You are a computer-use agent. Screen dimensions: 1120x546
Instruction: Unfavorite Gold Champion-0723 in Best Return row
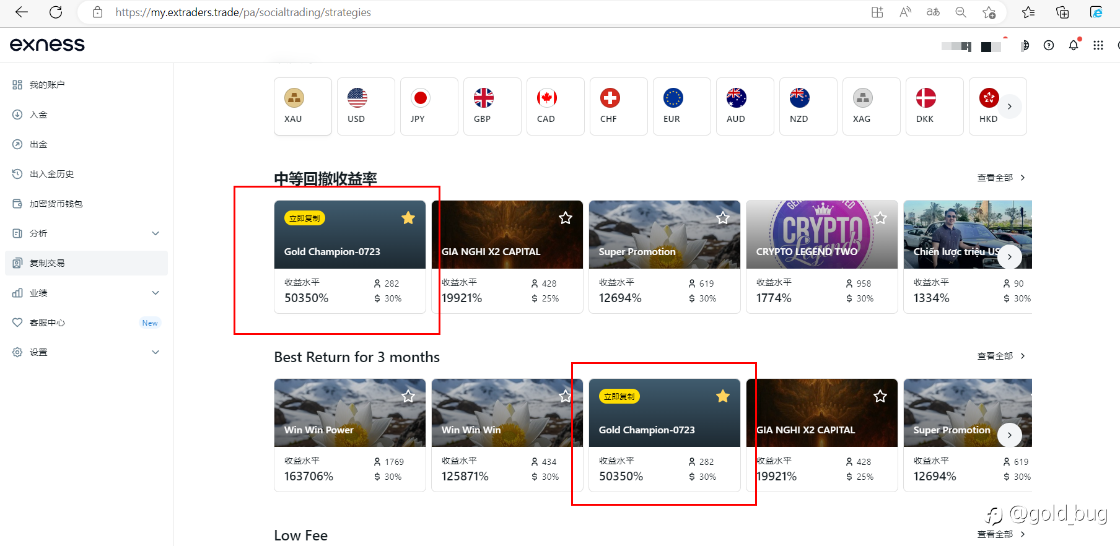tap(723, 396)
